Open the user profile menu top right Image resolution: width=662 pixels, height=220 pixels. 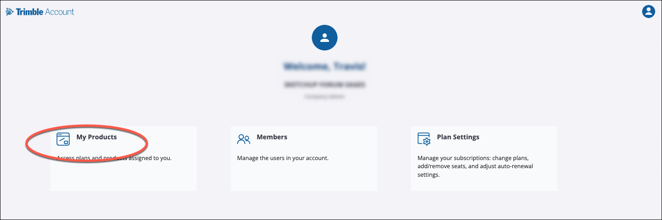(648, 12)
